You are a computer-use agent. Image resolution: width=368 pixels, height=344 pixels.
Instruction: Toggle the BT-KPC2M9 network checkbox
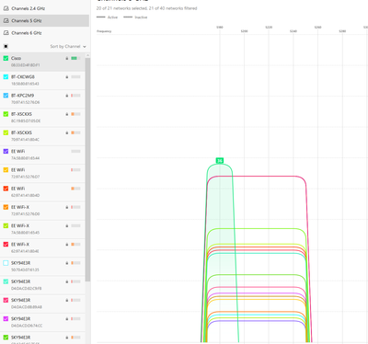point(6,96)
